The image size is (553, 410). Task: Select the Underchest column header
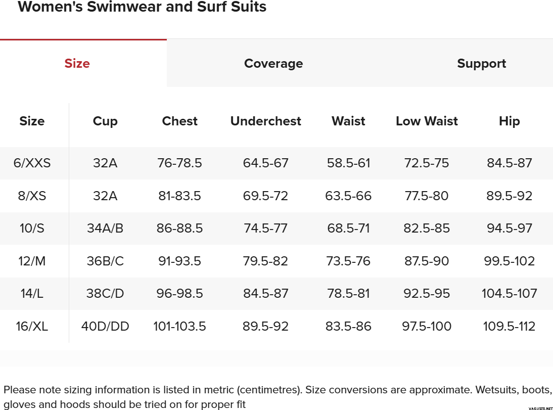tap(265, 121)
